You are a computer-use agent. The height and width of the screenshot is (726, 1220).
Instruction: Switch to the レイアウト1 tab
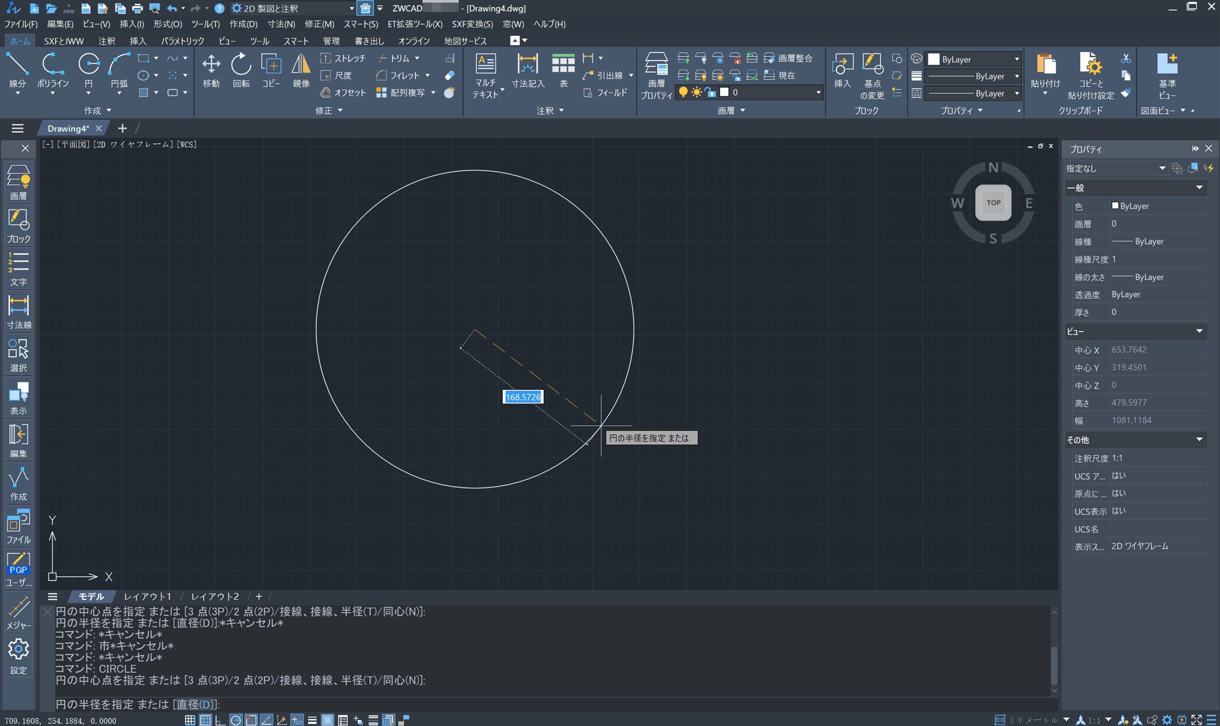[x=147, y=596]
